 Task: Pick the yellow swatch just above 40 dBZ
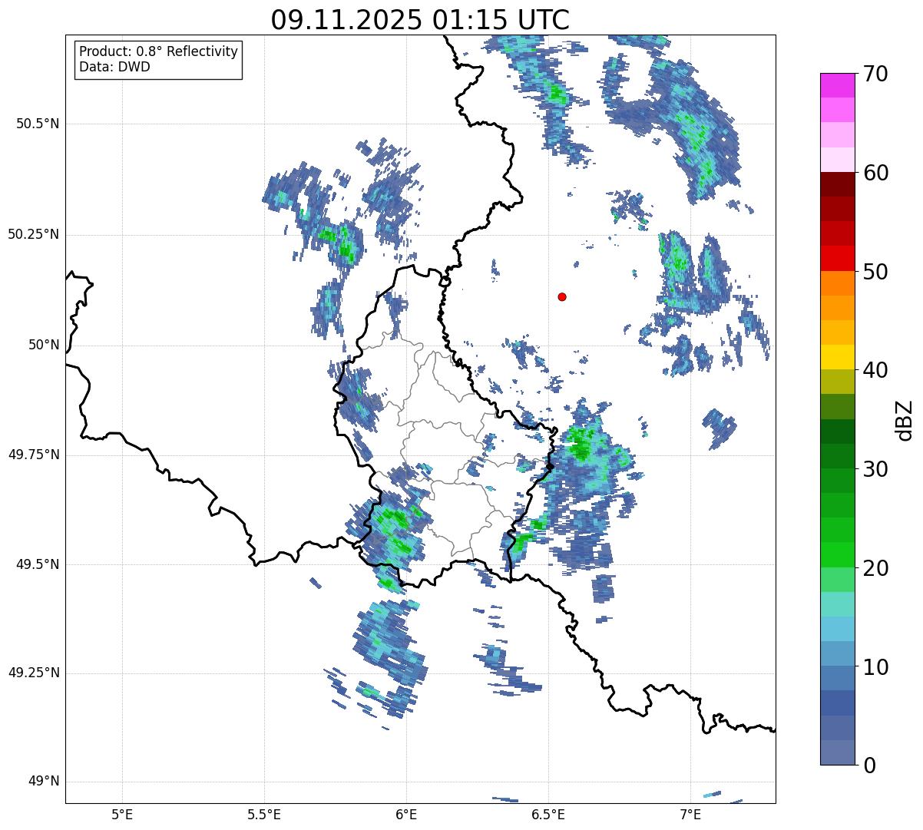pyautogui.click(x=838, y=358)
